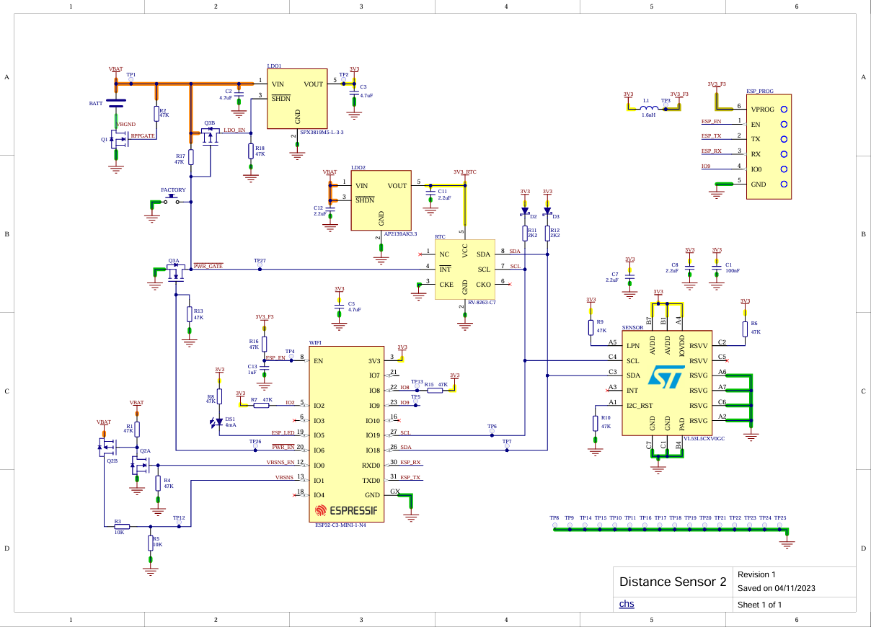This screenshot has width=871, height=627.
Task: Select the L1 1.6nH inductor symbol
Action: (649, 108)
